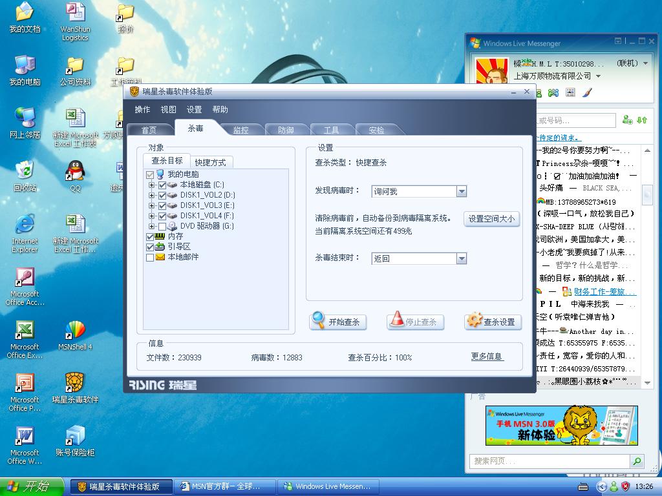Click 账号保险柜 desktop icon
This screenshot has width=662, height=496.
(x=75, y=441)
